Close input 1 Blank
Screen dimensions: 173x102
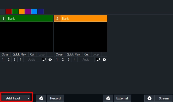[x=5, y=54]
